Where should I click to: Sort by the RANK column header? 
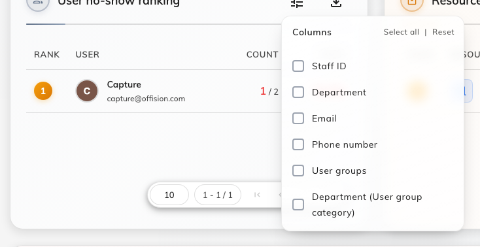click(47, 54)
